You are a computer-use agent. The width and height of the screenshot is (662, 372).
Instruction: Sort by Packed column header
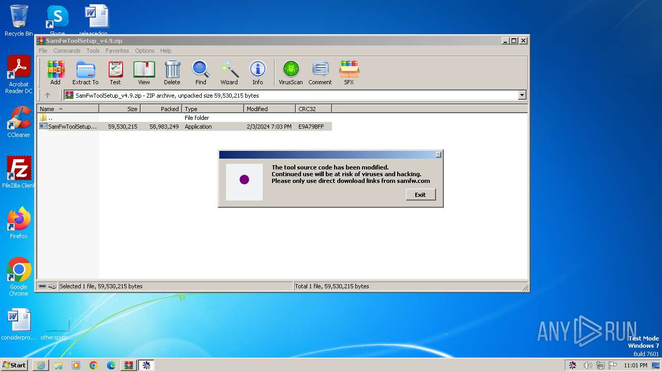(161, 109)
